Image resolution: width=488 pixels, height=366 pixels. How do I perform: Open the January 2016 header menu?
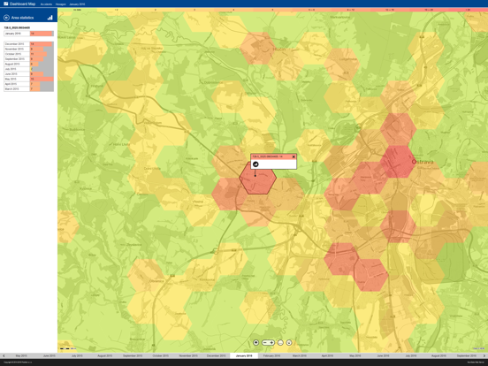click(x=77, y=4)
